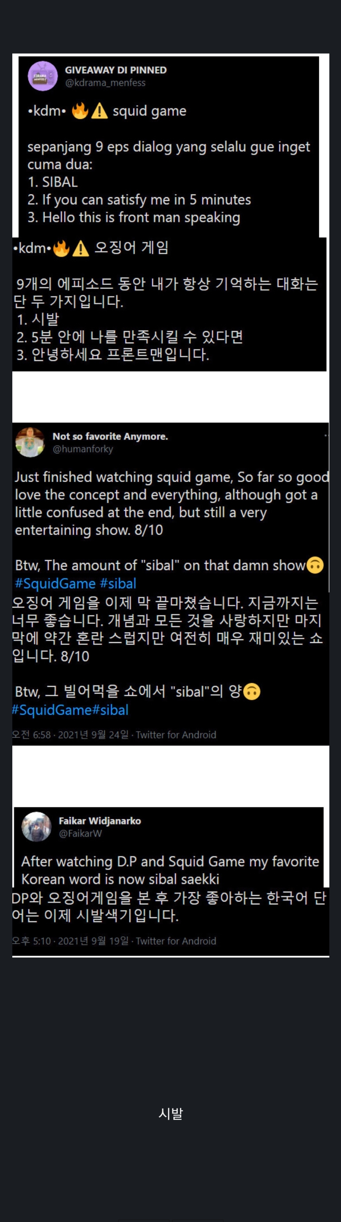Click the "Not so favorite Anymore." name
This screenshot has width=341, height=1222.
110,436
